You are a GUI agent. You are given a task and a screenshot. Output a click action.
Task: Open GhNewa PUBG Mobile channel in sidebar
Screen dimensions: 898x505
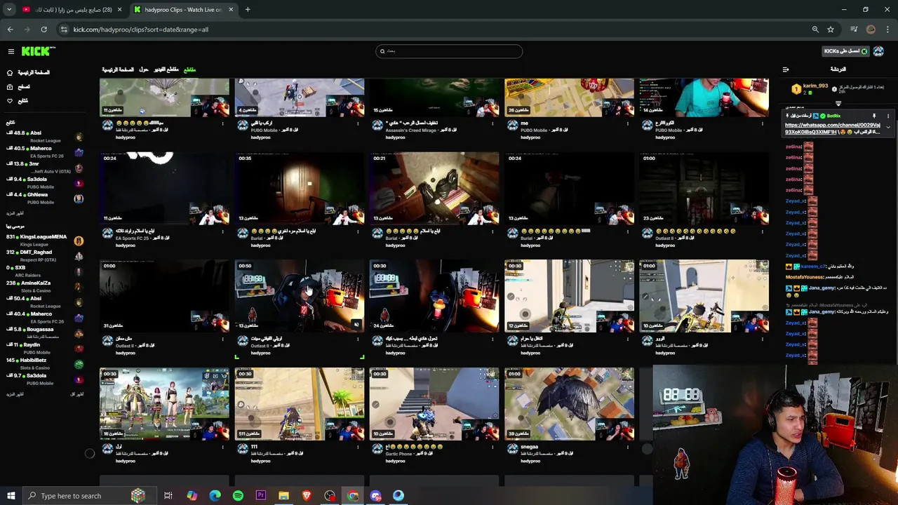[44, 198]
